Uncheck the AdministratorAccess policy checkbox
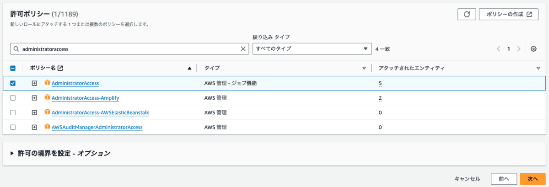 (13, 83)
